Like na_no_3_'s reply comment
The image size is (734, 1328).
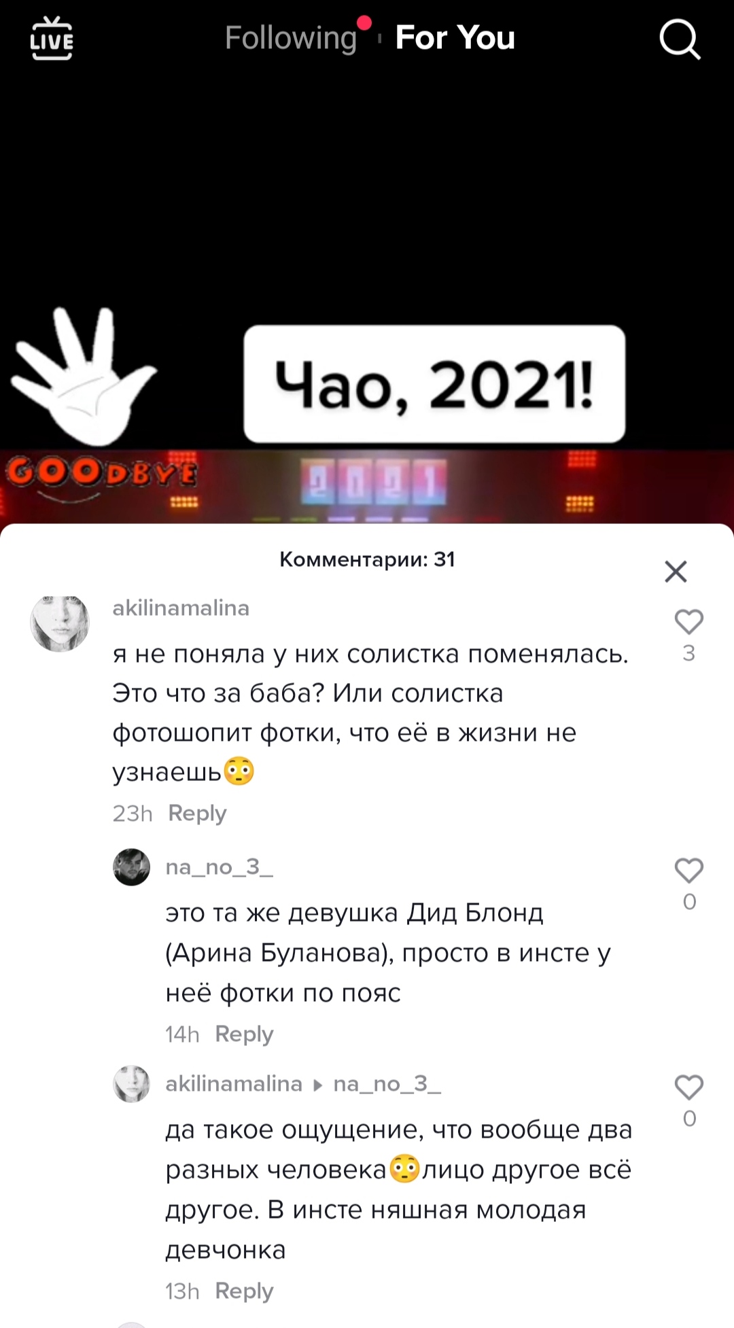click(688, 871)
